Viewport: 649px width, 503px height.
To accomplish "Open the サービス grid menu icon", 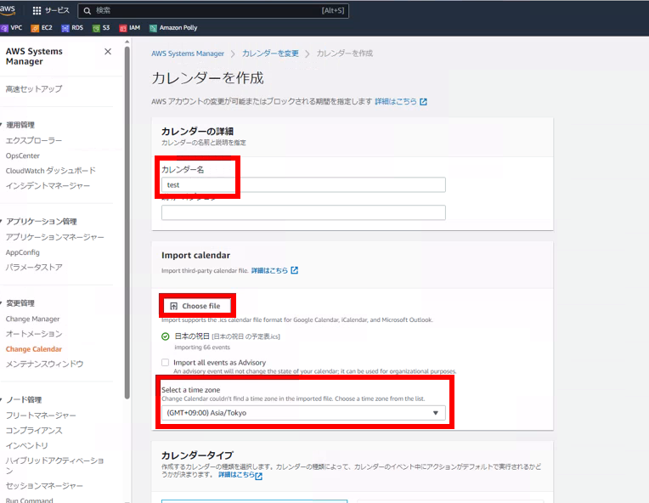I will 37,11.
